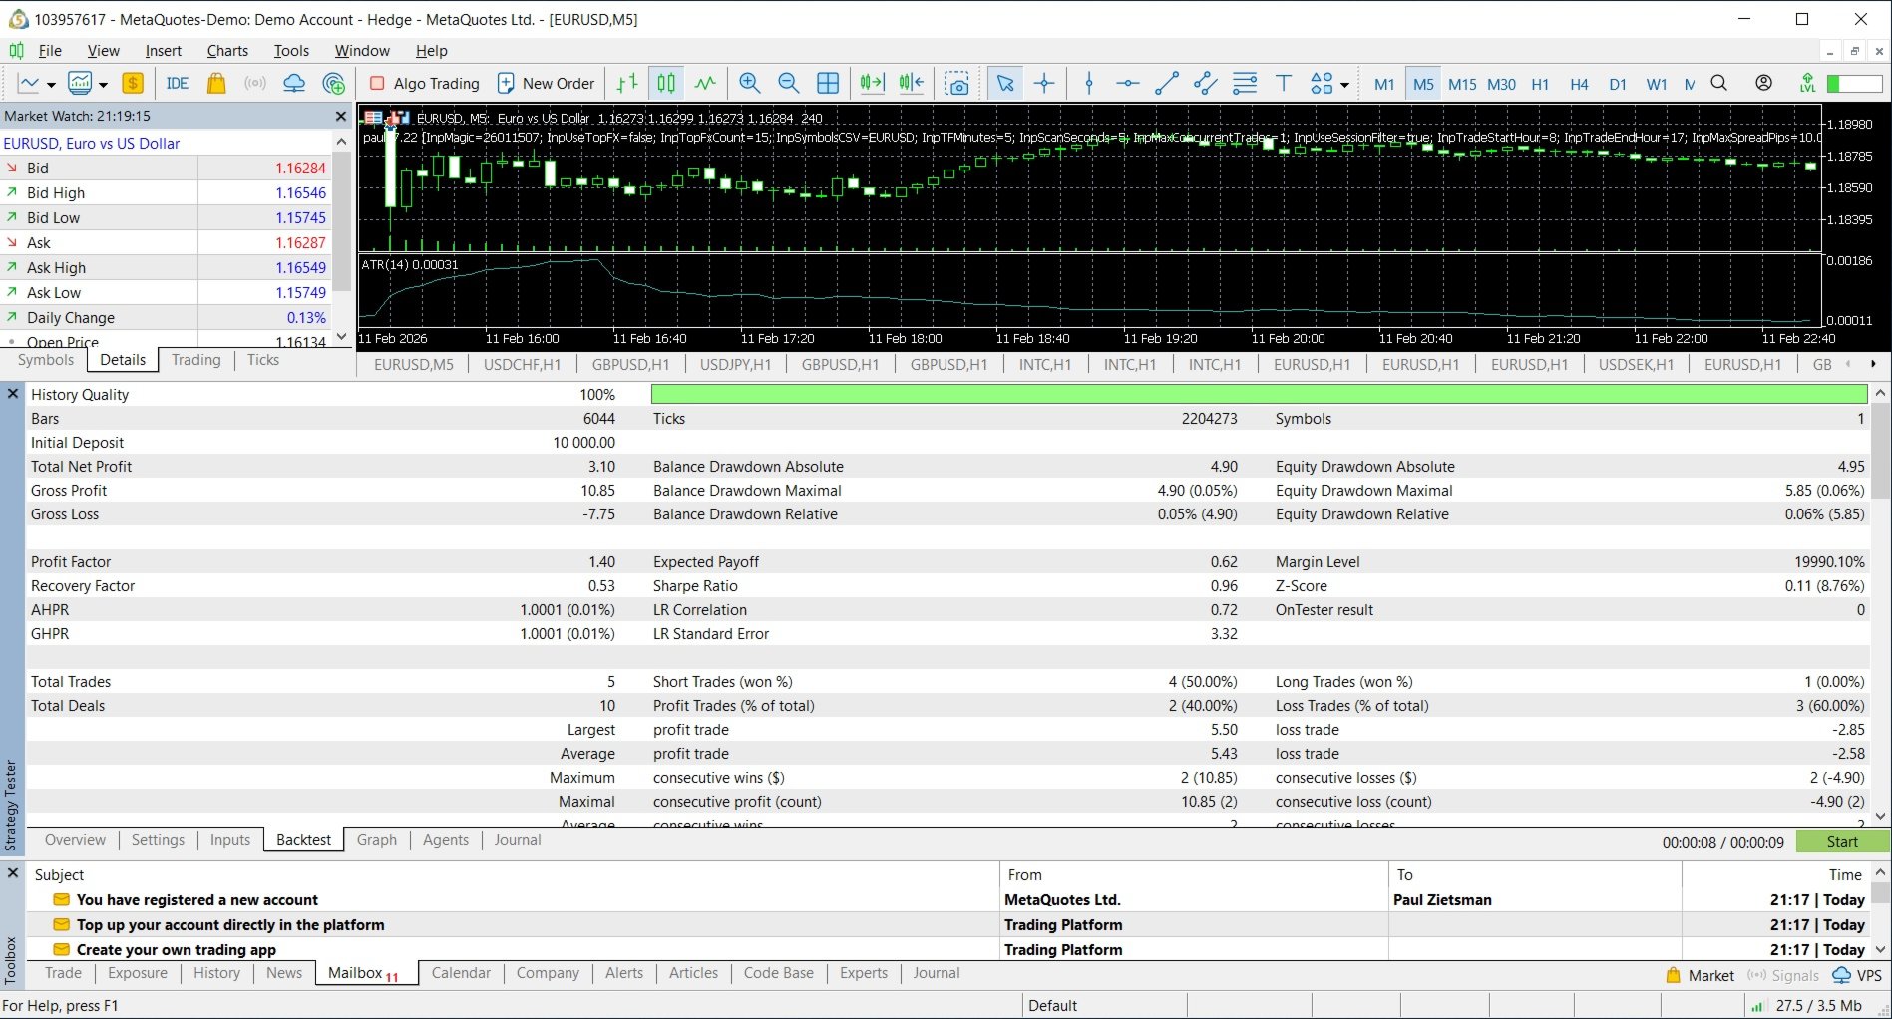The image size is (1892, 1019).
Task: Open the 'You have registered a new account' message
Action: click(197, 900)
